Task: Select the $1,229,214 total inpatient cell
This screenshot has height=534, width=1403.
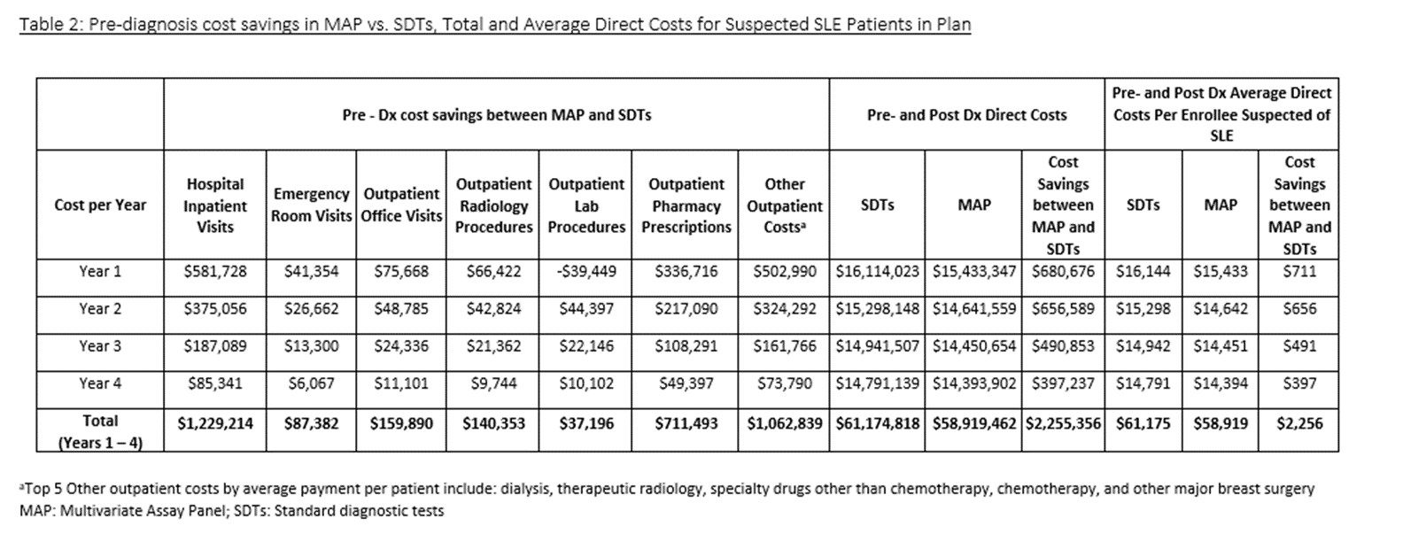Action: click(x=215, y=423)
